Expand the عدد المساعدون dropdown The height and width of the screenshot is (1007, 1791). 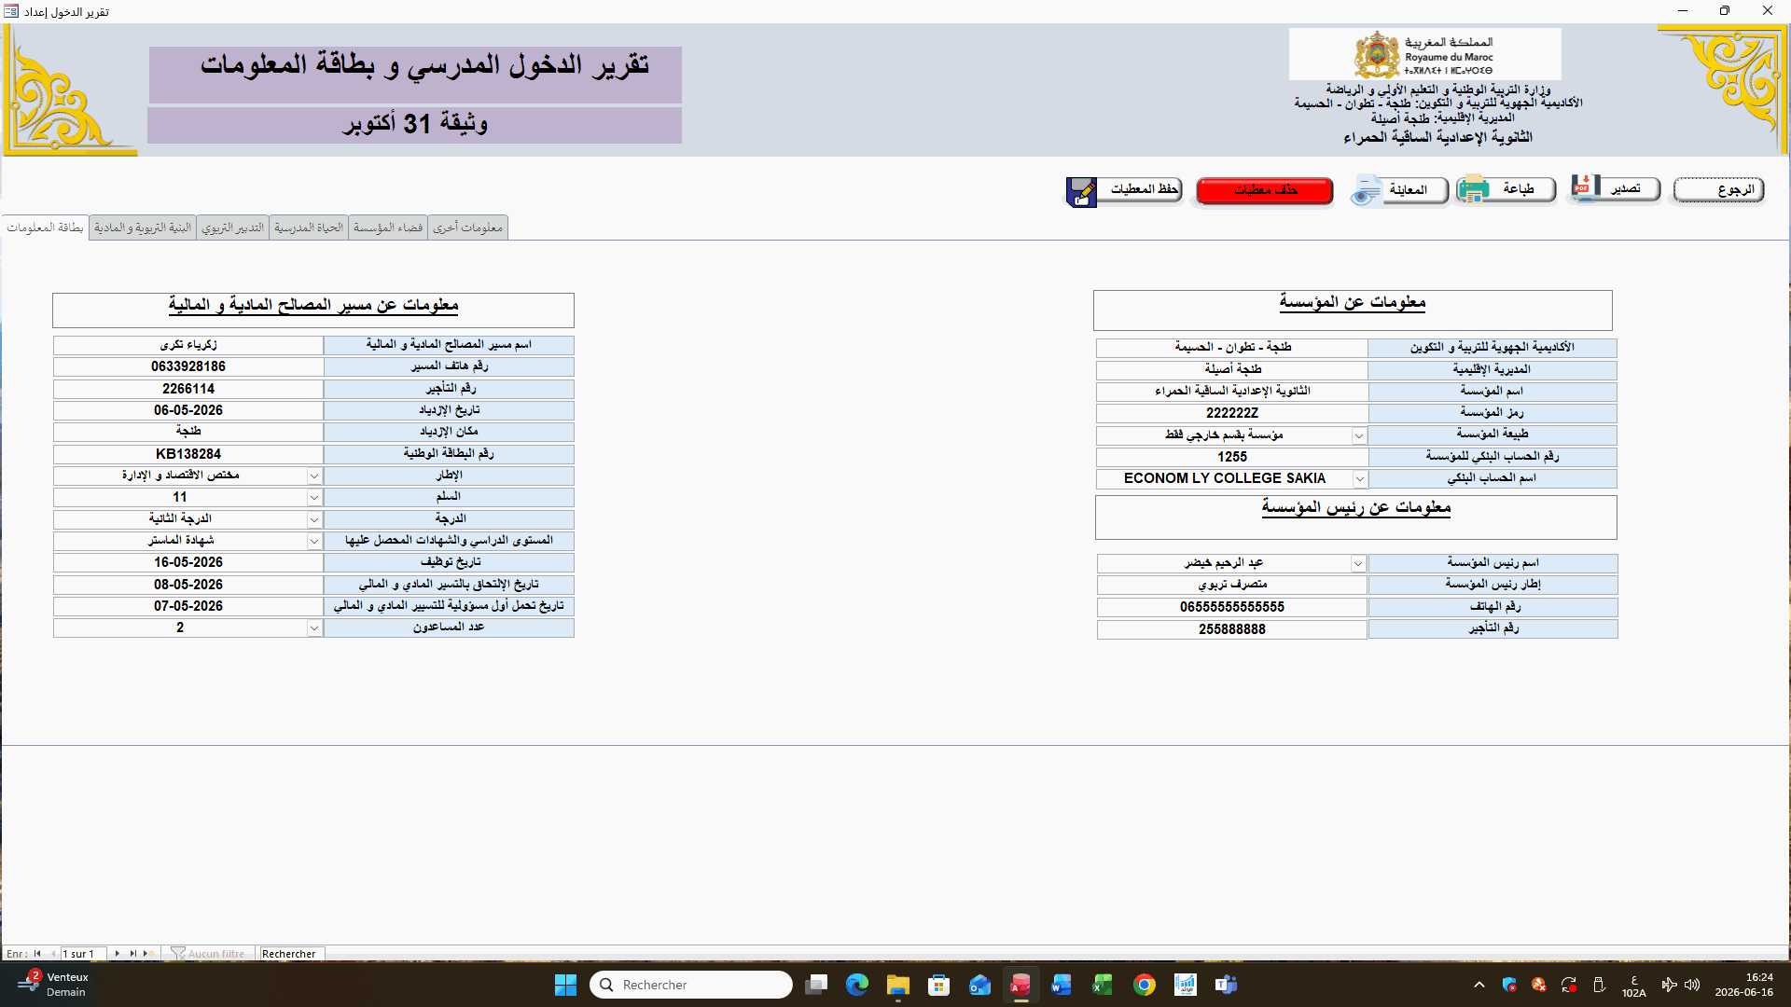314,628
